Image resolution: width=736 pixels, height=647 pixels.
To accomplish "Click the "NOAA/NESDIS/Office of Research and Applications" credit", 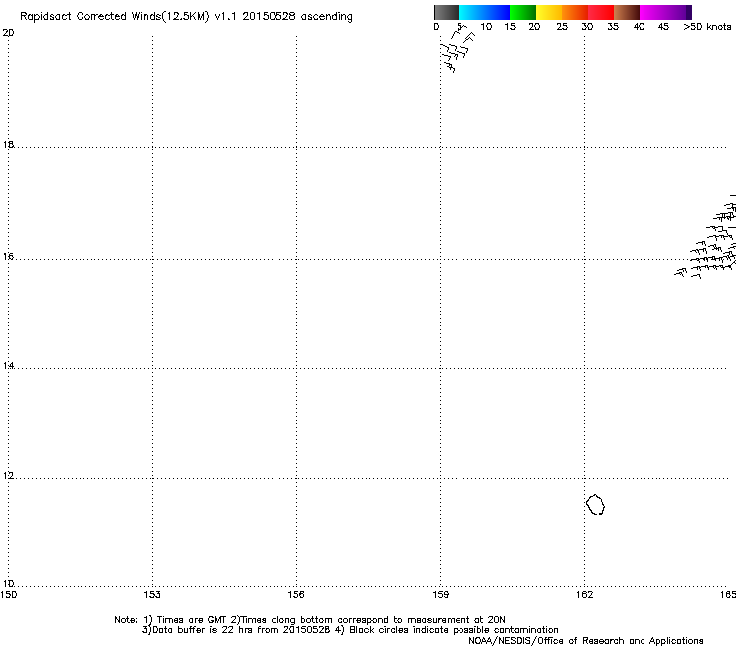I will (x=586, y=641).
